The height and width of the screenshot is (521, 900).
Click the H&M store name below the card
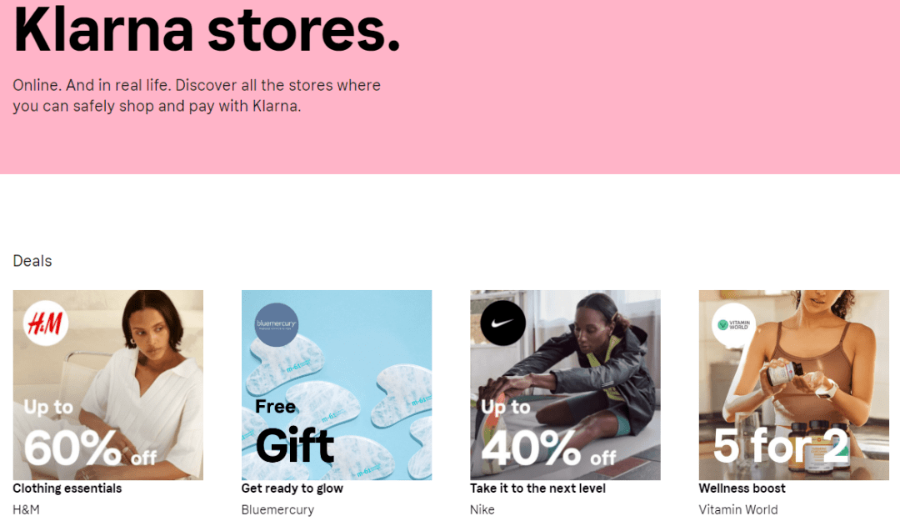(x=26, y=509)
